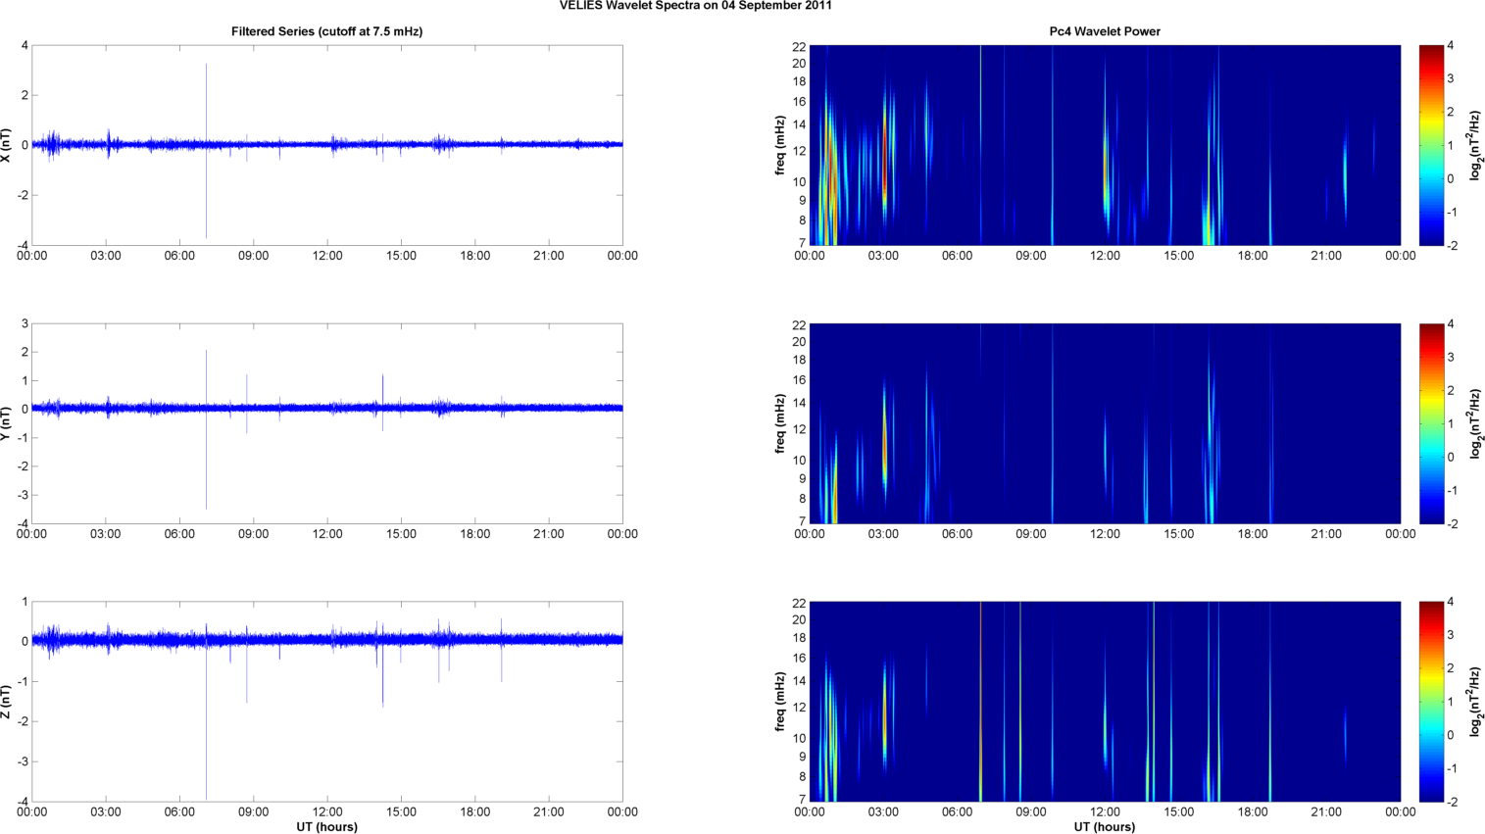Select the Y component wavelet colorbar
Image resolution: width=1485 pixels, height=834 pixels.
(x=1430, y=423)
